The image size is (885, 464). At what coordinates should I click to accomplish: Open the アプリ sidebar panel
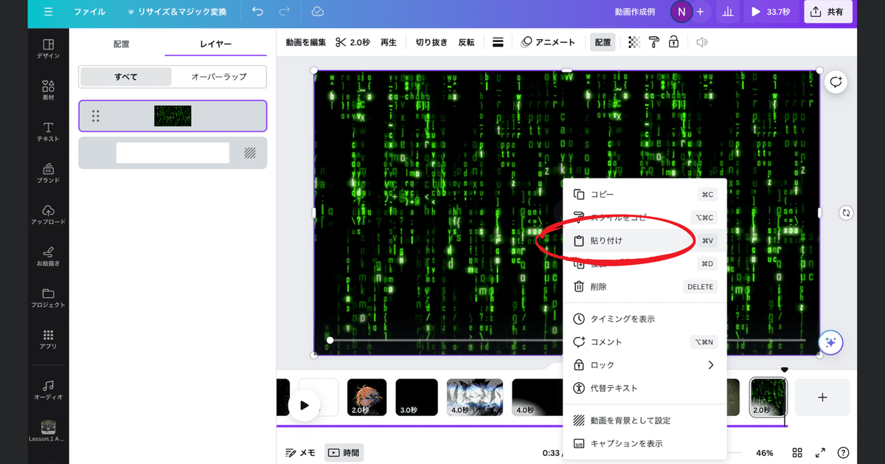click(x=49, y=339)
